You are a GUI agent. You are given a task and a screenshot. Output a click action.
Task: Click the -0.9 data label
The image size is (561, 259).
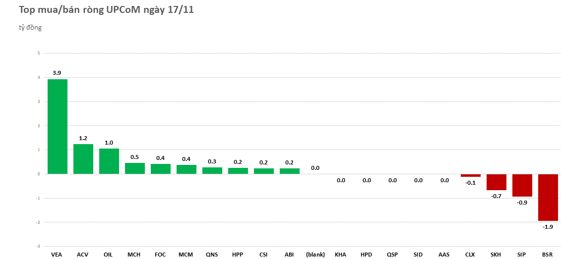click(522, 203)
